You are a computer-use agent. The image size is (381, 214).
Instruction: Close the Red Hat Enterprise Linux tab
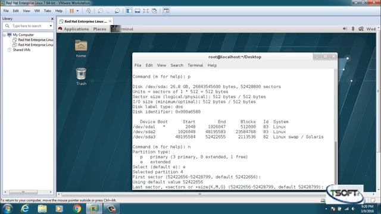[110, 21]
